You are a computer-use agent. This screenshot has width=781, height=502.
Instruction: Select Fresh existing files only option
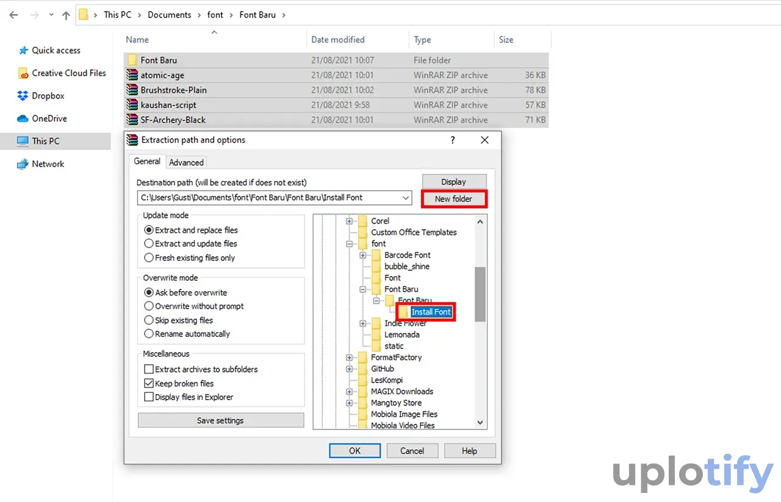pos(190,258)
